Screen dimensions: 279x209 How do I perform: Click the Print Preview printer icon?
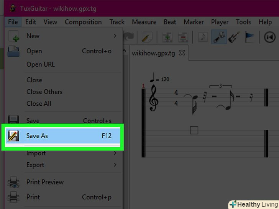click(x=13, y=182)
